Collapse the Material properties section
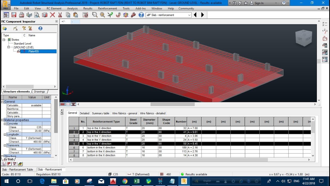The height and width of the screenshot is (186, 330). (x=2, y=120)
